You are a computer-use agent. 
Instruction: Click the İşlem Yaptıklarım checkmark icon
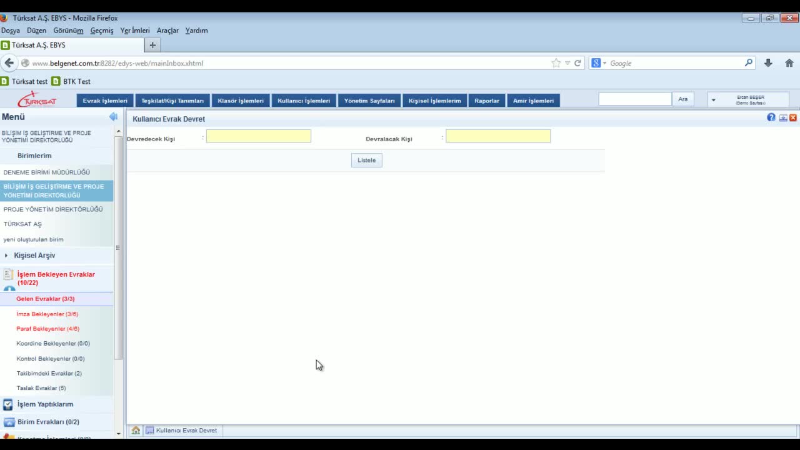click(x=8, y=404)
